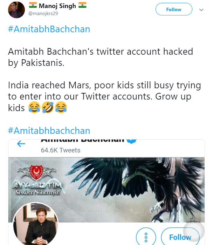Open the #AmitabhBachchan hashtag above the tweet text
Screen dimensions: 213x245
pos(49,29)
